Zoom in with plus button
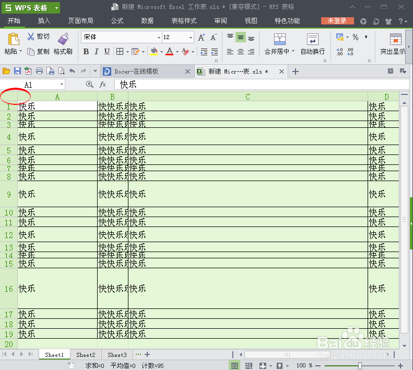Image resolution: width=413 pixels, height=370 pixels. click(400, 366)
